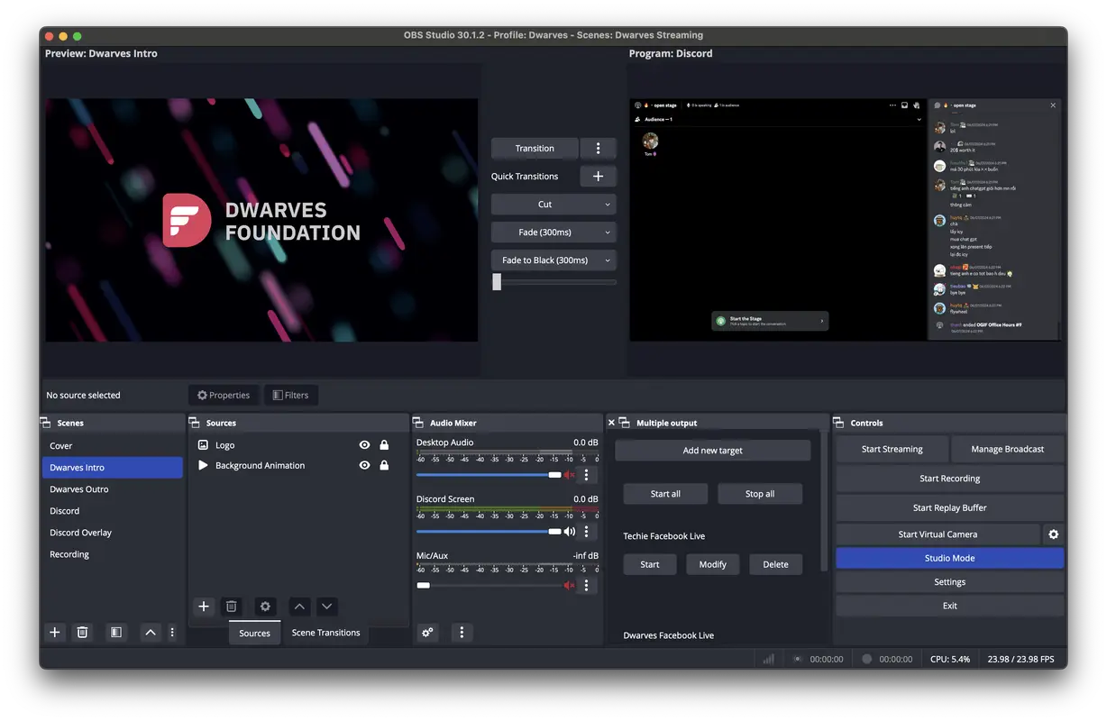
Task: Select the Recording scene
Action: coord(112,554)
